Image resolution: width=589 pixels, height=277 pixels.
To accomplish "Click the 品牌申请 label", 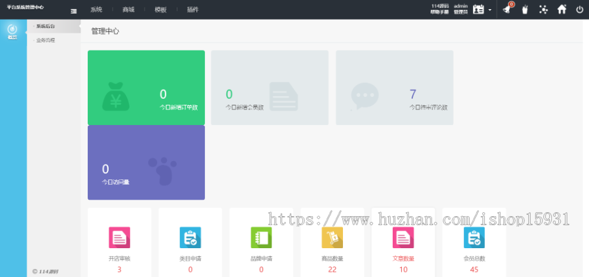I will pyautogui.click(x=261, y=259).
